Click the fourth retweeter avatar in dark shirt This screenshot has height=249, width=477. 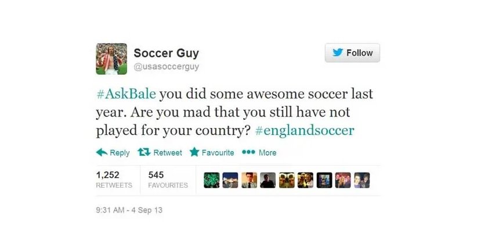[x=268, y=180]
